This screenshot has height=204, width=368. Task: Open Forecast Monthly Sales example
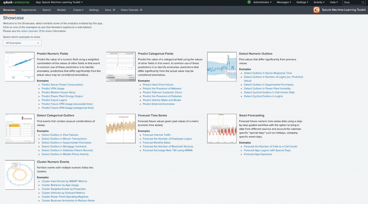click(157, 143)
